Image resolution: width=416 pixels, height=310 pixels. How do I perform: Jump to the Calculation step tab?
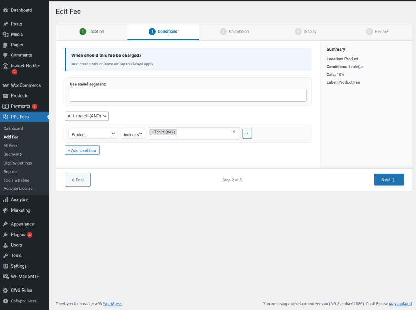[234, 32]
